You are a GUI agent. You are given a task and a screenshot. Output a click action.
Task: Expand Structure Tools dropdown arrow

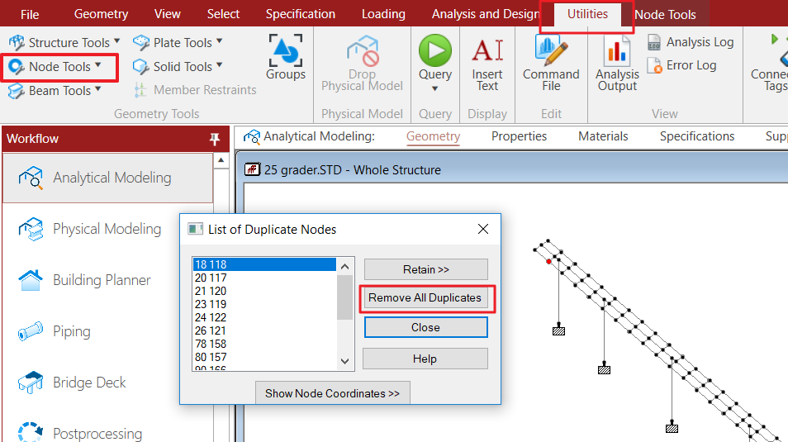tap(116, 40)
